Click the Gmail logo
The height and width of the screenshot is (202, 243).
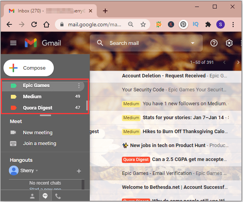point(43,43)
